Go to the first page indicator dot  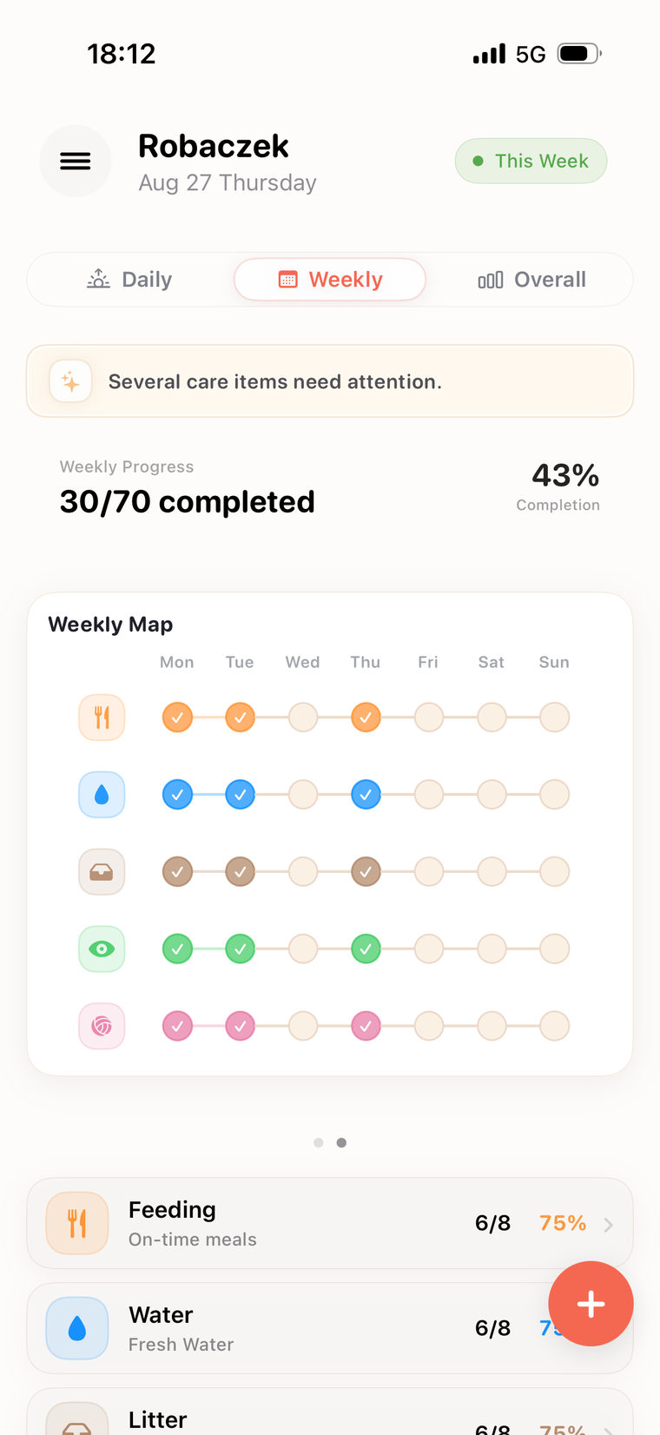[319, 1142]
